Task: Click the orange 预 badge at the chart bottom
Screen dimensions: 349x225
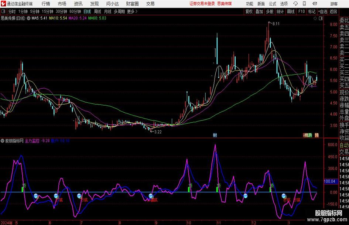Action: point(317,135)
